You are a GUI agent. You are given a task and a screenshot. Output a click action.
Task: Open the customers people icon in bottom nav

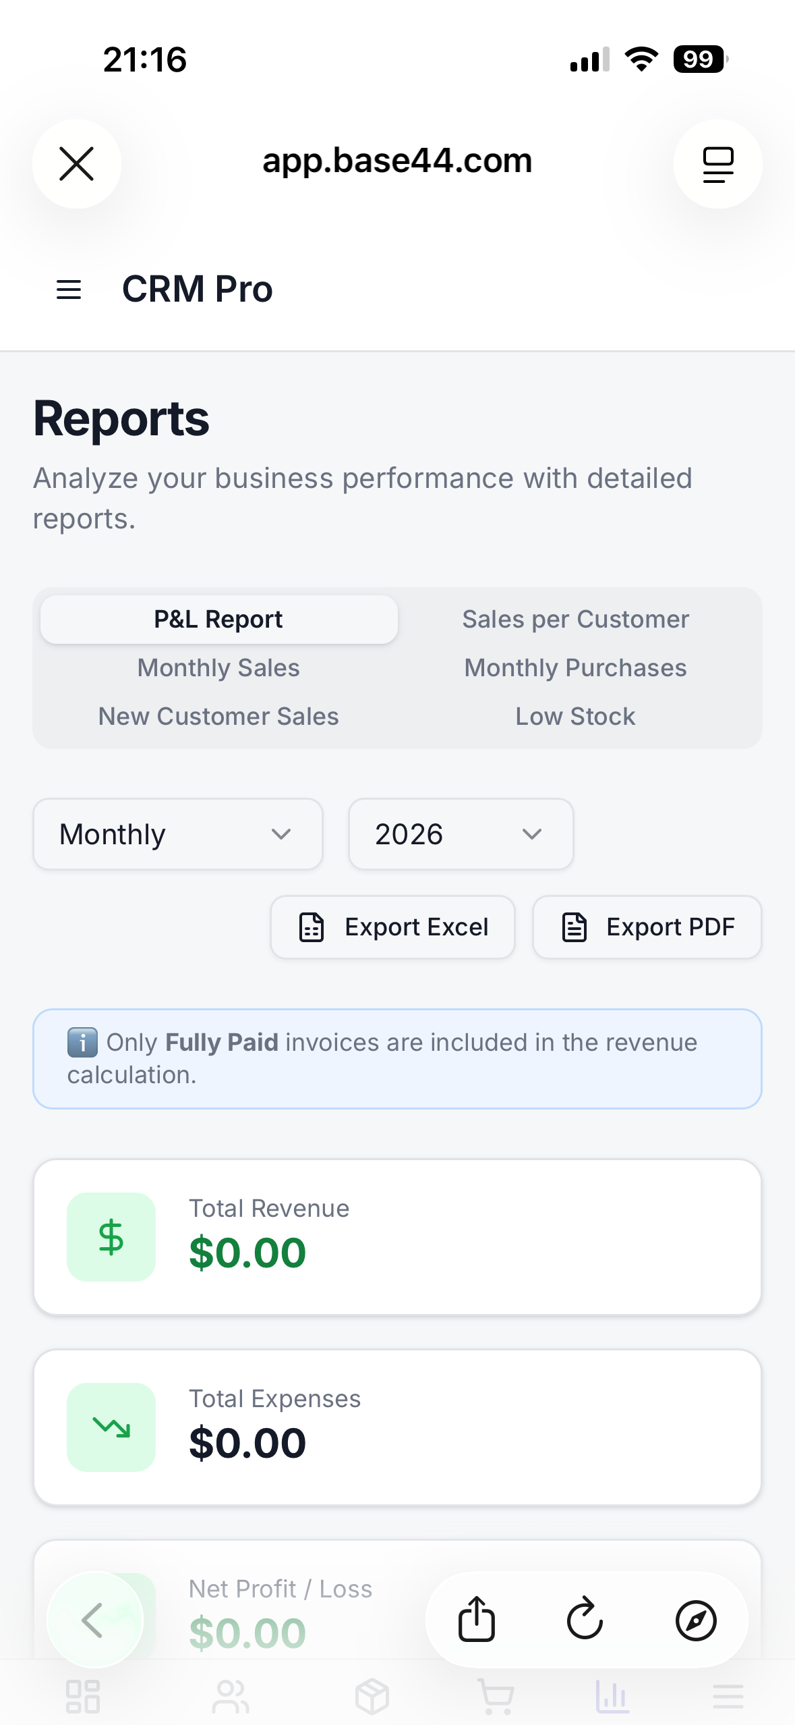click(x=231, y=1696)
